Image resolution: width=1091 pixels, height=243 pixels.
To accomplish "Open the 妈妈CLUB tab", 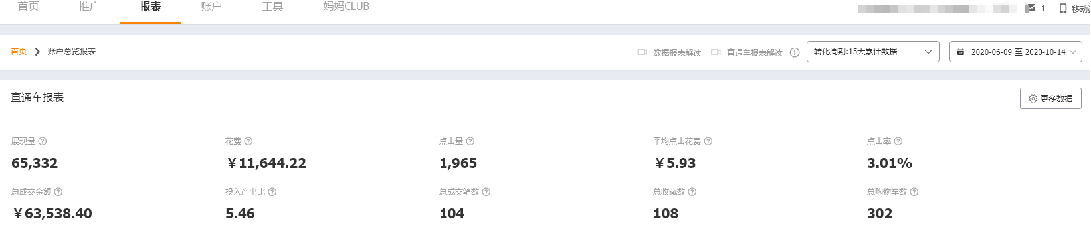I will coord(346,7).
